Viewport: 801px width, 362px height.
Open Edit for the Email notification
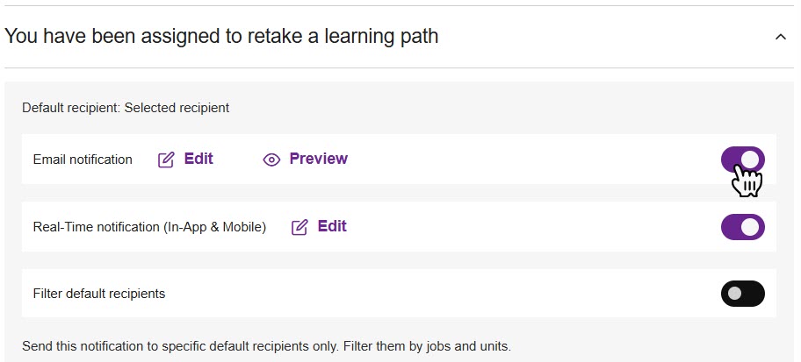198,159
